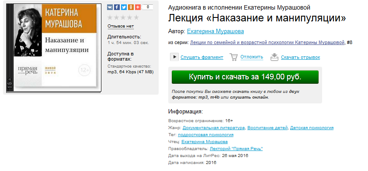Open reader link 'Екатерина Мурашова' after Чтец
Screen dimensions: 368x171
205,142
